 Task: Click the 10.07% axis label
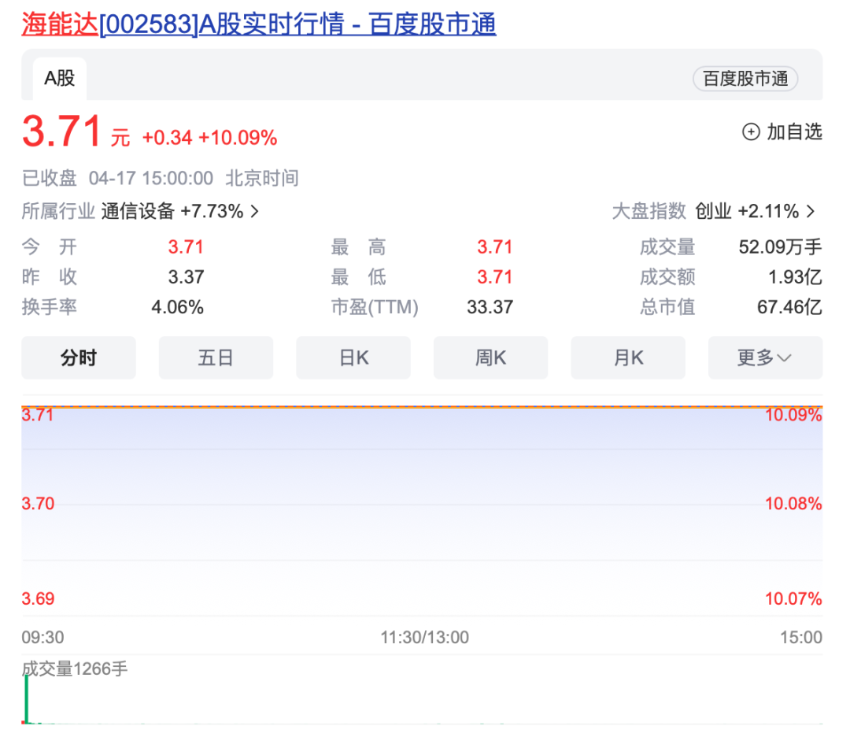point(793,599)
